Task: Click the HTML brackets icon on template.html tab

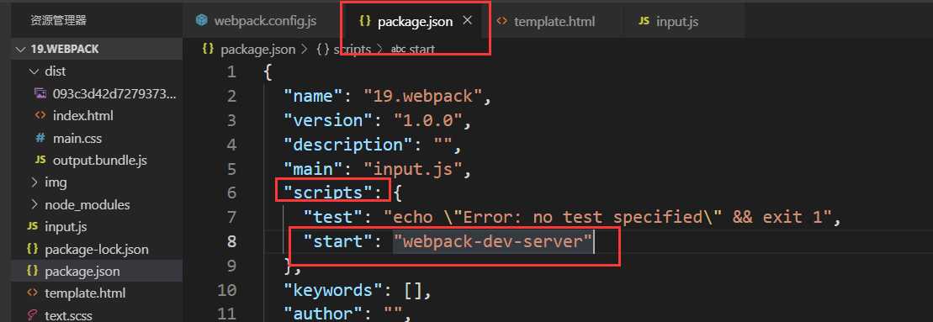Action: [502, 21]
